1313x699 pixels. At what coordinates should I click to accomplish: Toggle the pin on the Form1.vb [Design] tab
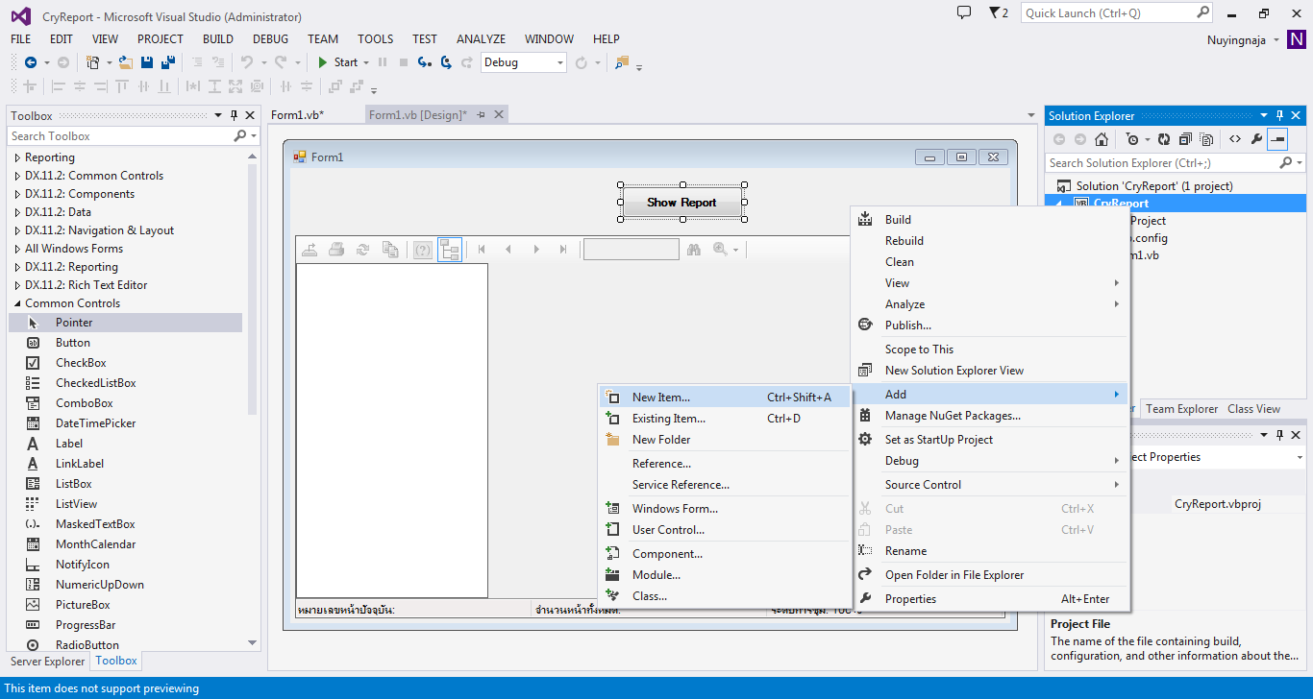(481, 114)
